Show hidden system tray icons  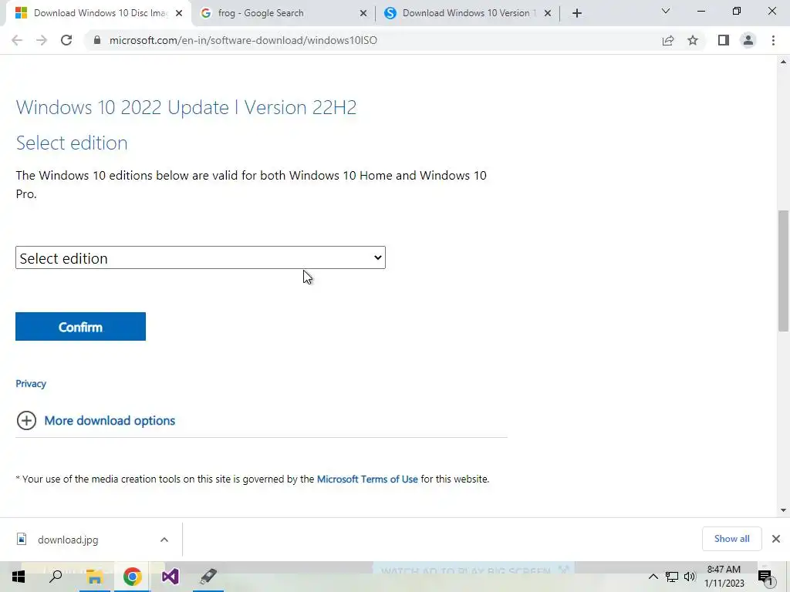653,577
